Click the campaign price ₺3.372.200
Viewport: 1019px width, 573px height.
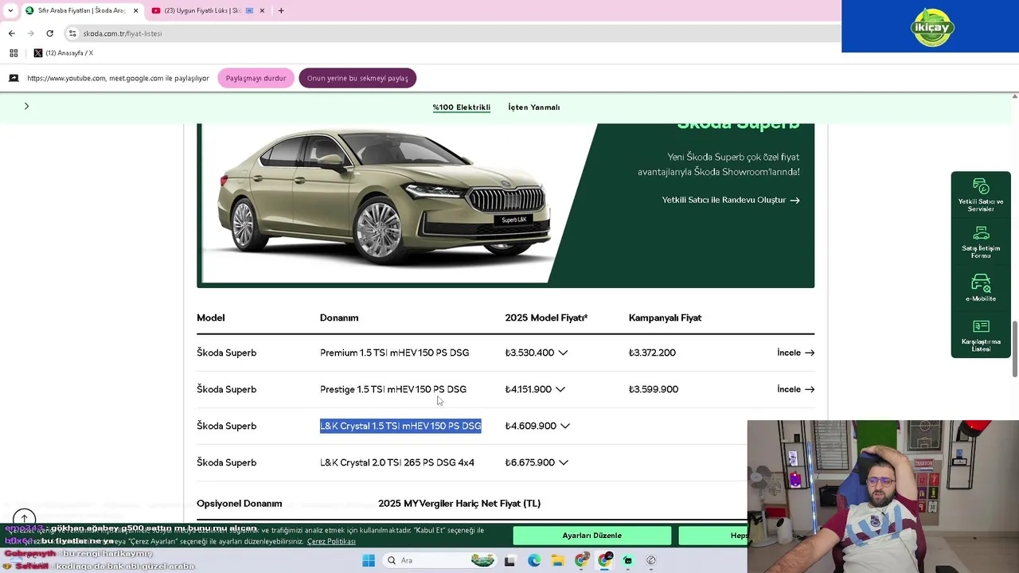[x=652, y=353]
